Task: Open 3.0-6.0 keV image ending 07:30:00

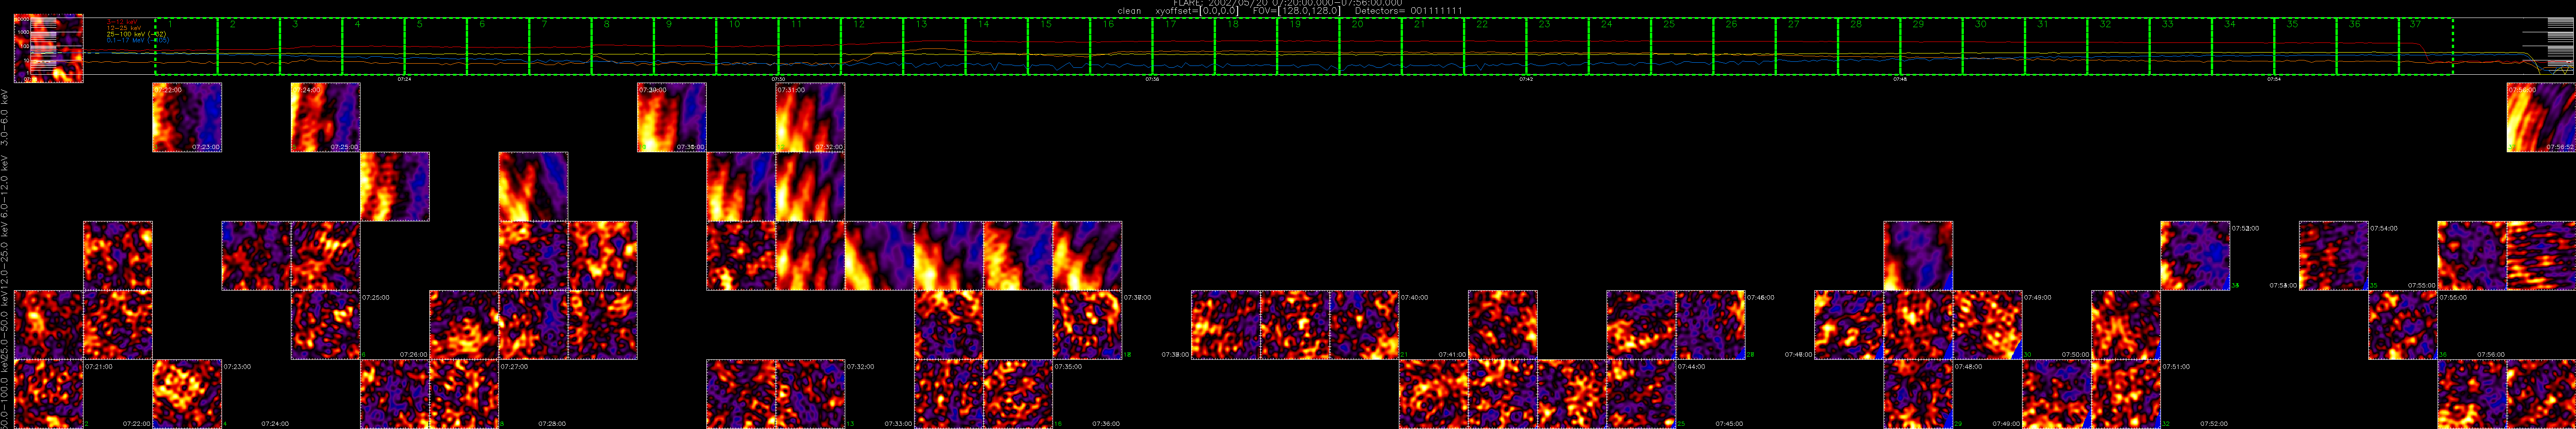Action: (672, 117)
